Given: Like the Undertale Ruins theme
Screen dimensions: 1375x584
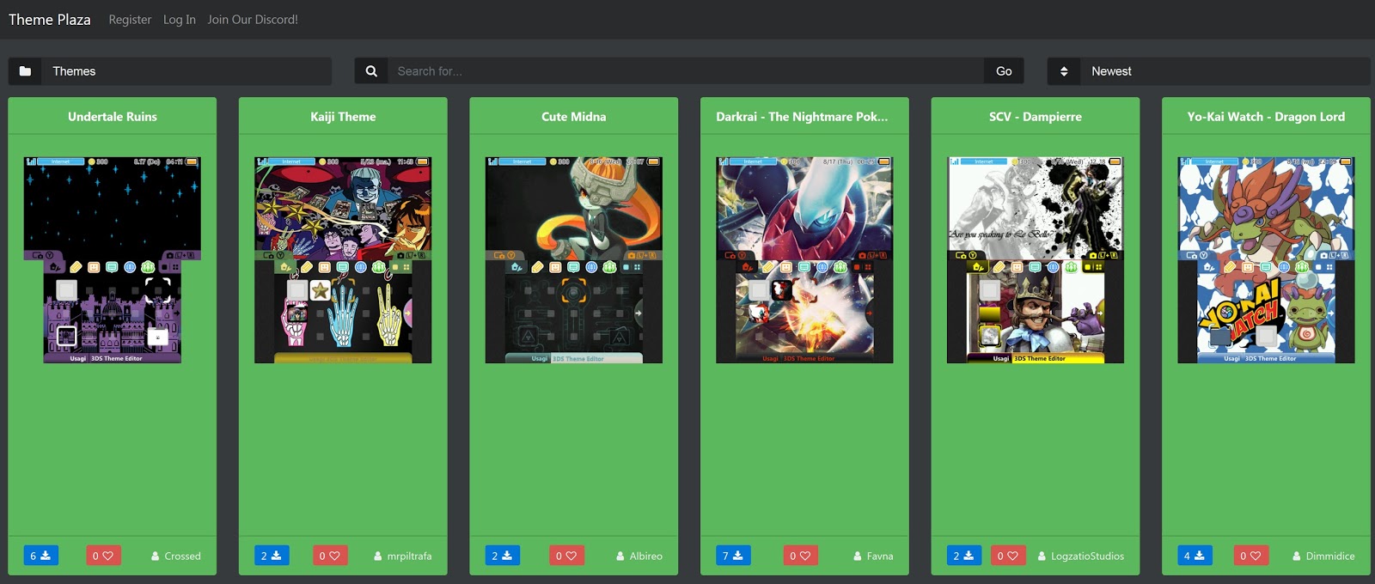Looking at the screenshot, I should coord(103,556).
